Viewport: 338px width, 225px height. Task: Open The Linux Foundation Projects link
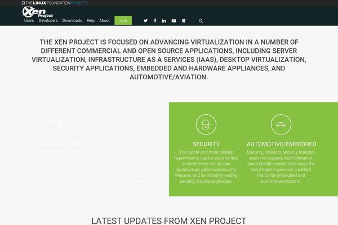tap(55, 3)
